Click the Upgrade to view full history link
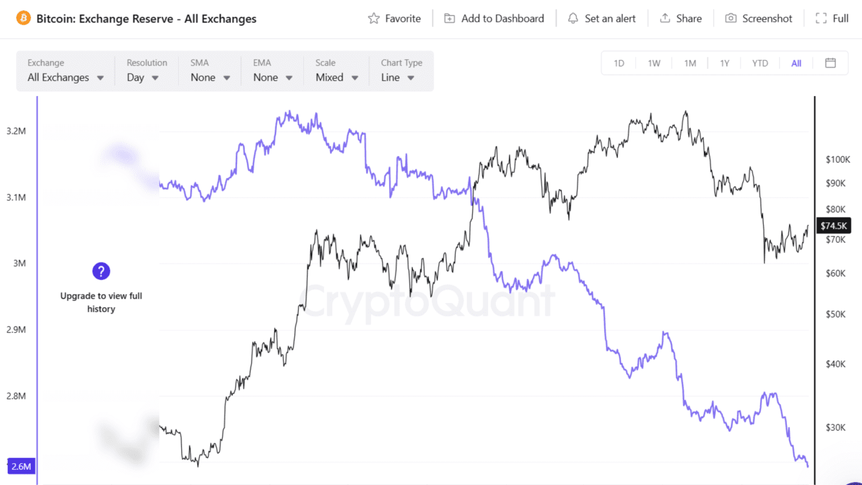Screen dimensions: 862x485 coord(101,303)
